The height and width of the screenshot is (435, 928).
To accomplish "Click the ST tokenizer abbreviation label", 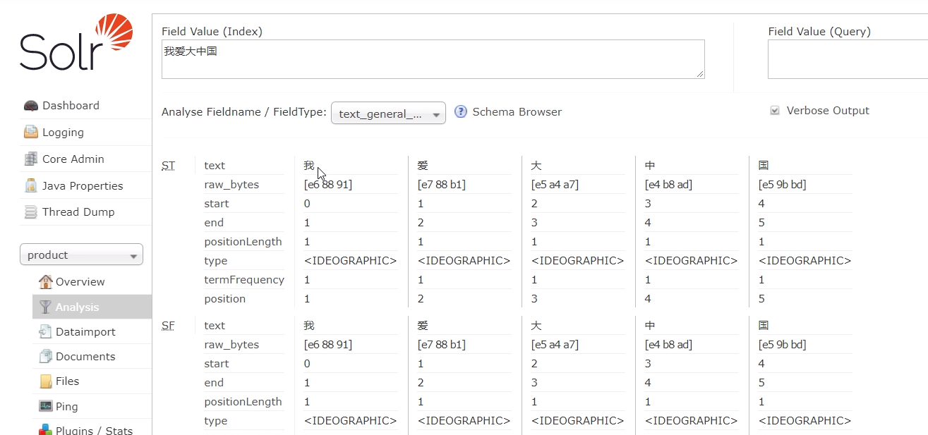I will (169, 166).
